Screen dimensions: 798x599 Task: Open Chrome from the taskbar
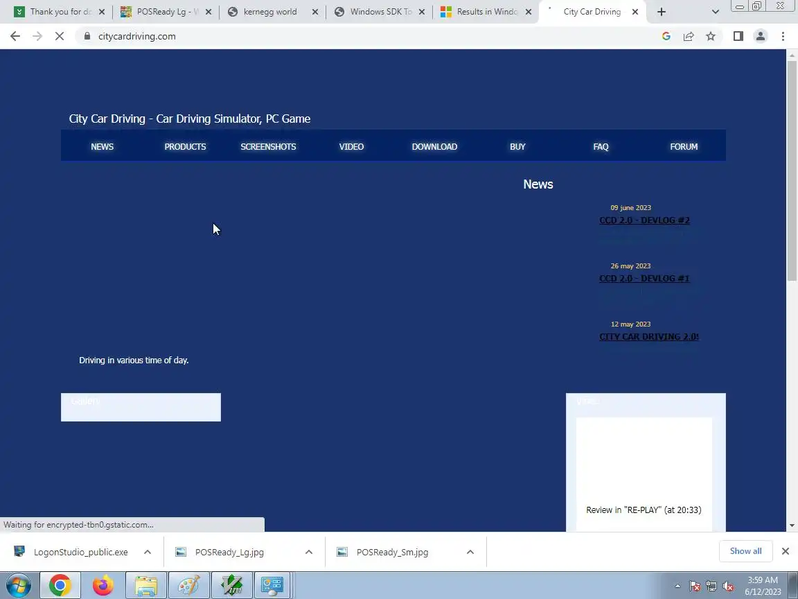[60, 585]
